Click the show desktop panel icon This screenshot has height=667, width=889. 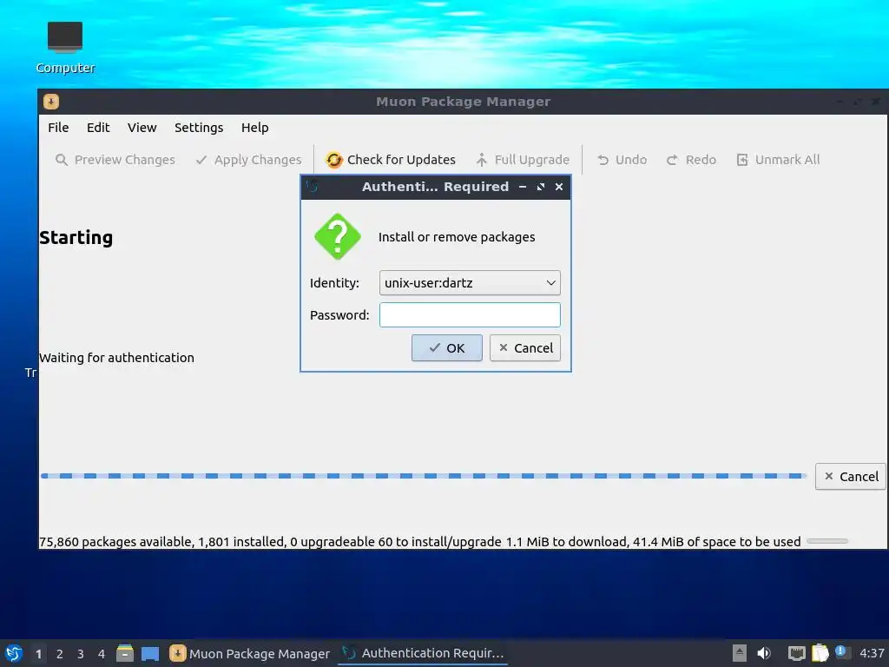149,653
